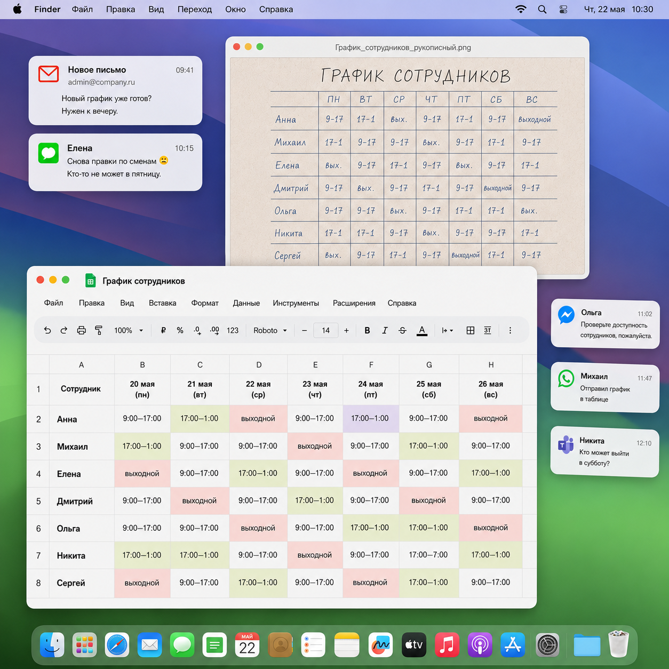Screen dimensions: 669x669
Task: Open Reminders from the Dock
Action: [313, 645]
